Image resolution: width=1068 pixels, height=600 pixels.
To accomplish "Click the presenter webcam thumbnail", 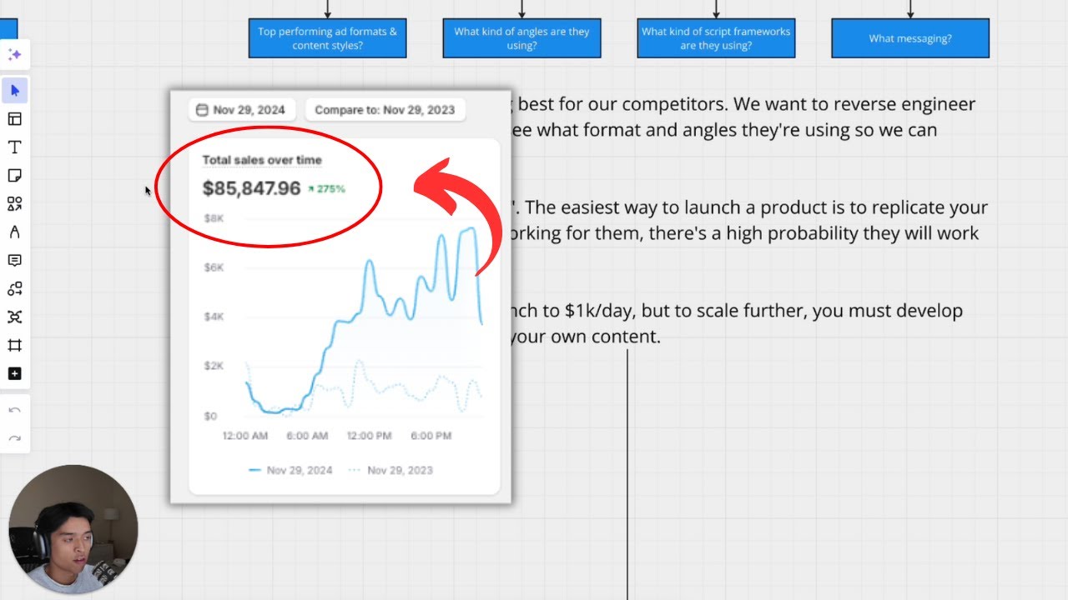I will (x=73, y=528).
